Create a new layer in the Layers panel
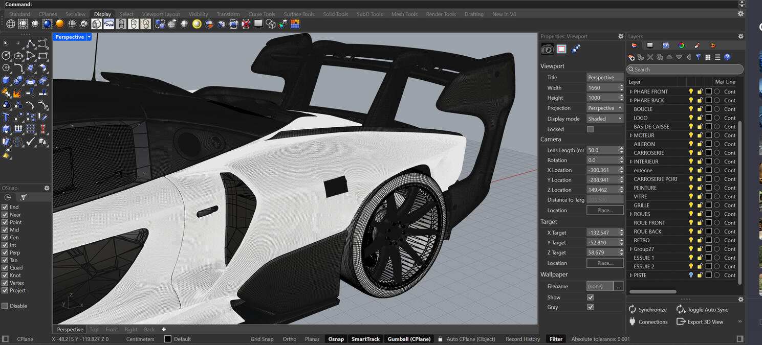Screen dimensions: 762x345 (632, 57)
